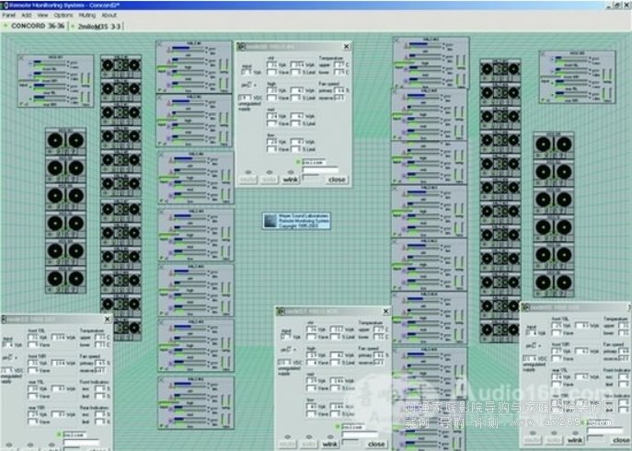
Task: Select the top speaker icon in the rightmost speaker column
Action: point(554,146)
